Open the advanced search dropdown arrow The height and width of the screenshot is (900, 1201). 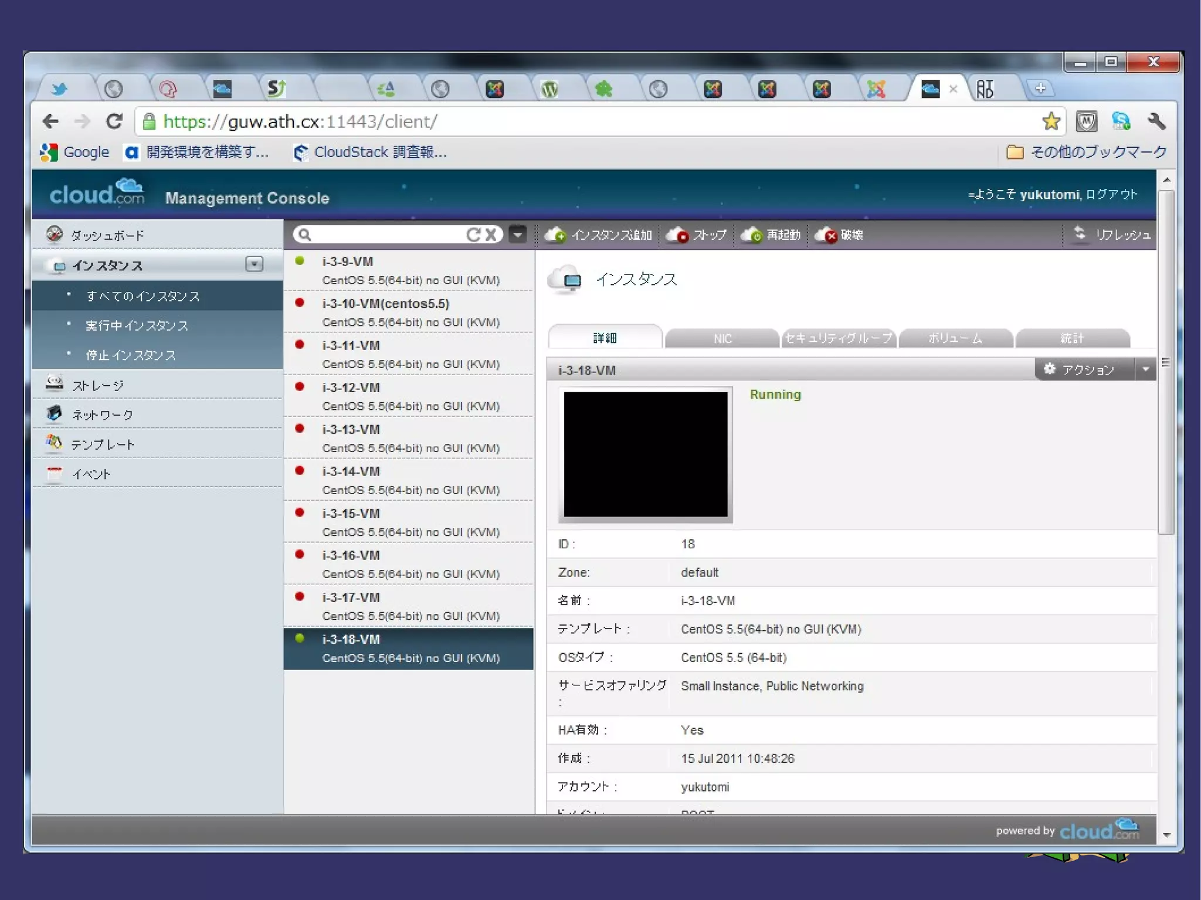pyautogui.click(x=517, y=234)
